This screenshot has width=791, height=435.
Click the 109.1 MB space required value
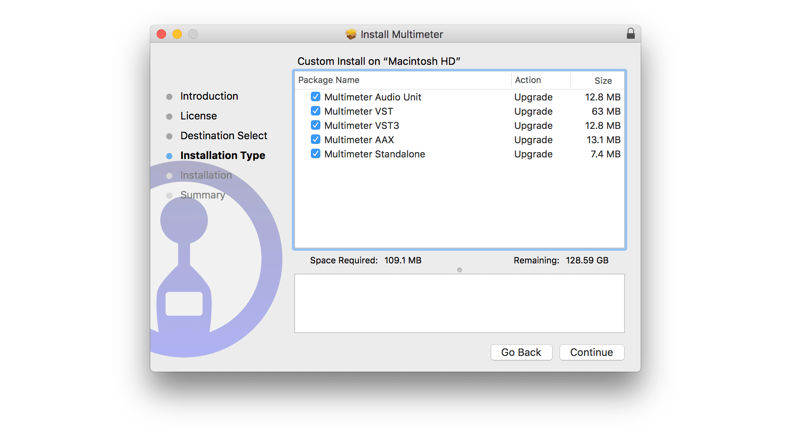tap(403, 260)
